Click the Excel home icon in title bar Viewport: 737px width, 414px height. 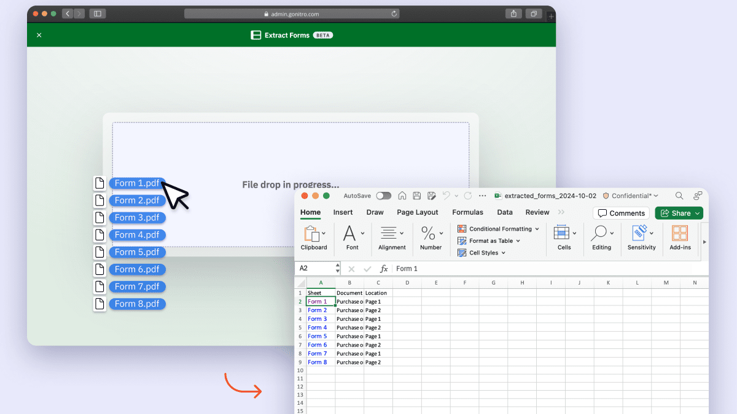[402, 196]
